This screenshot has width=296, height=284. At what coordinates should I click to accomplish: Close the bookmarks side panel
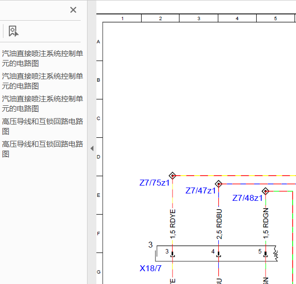(73, 10)
